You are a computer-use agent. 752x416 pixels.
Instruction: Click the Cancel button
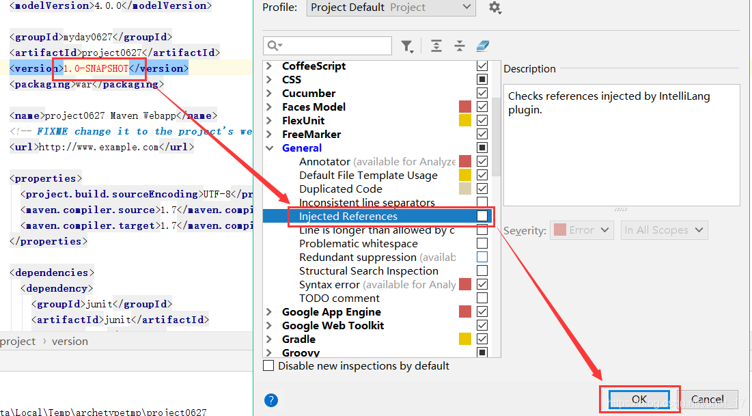(x=708, y=399)
